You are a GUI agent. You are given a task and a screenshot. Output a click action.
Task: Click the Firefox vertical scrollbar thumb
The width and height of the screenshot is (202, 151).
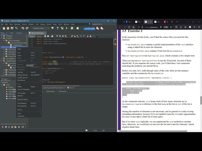201,100
